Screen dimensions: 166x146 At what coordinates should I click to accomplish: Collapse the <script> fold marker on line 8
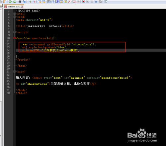point(14,32)
